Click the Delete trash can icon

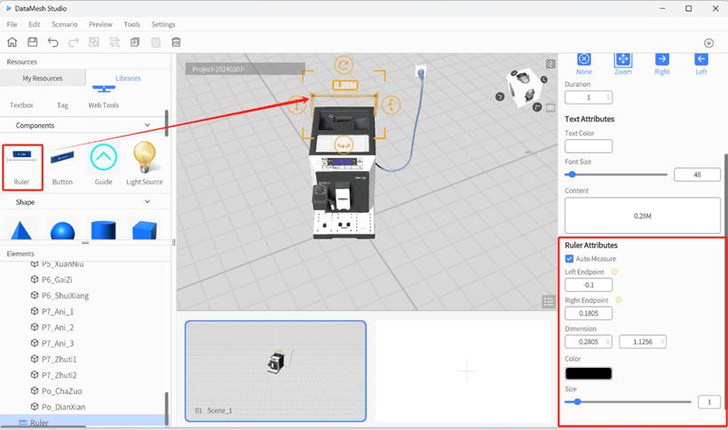(x=177, y=43)
